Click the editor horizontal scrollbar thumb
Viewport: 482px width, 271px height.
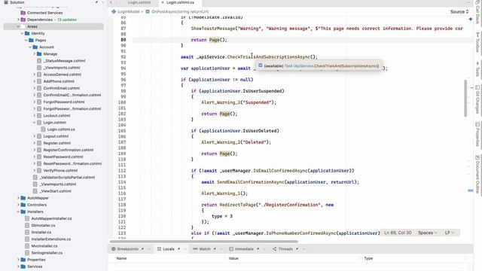204,242
